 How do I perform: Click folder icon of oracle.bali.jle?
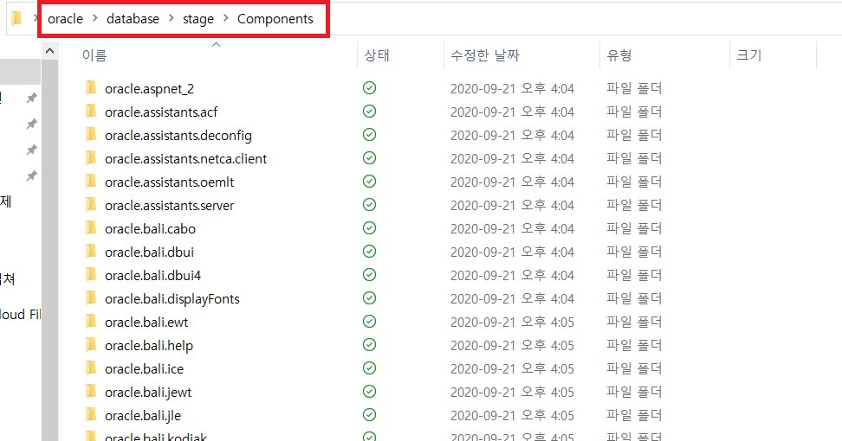point(91,415)
